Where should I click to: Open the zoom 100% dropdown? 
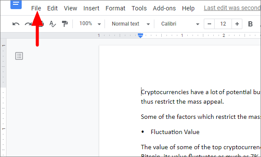(90, 24)
